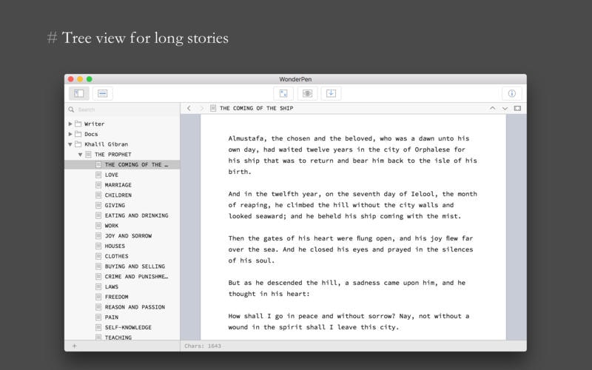Click the paragraph starting And in the twelfth
The width and height of the screenshot is (592, 370).
tap(353, 205)
